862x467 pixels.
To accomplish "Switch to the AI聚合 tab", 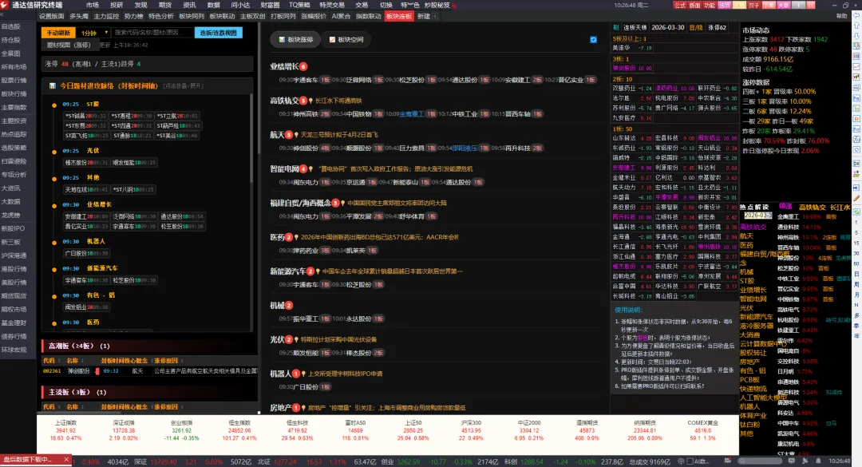I will [341, 17].
